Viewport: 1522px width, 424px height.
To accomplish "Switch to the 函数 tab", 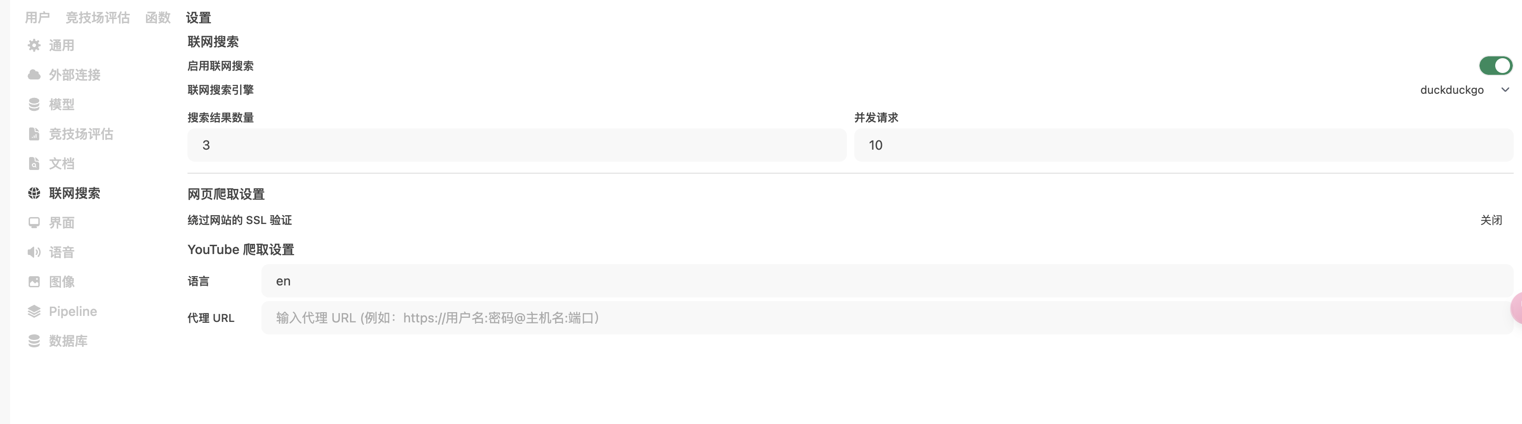I will [x=158, y=18].
